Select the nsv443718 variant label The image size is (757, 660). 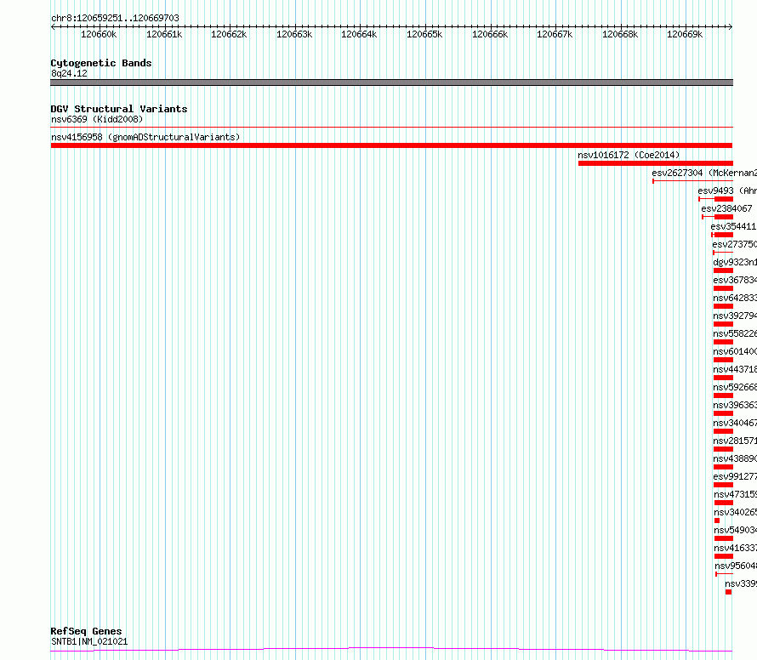735,369
